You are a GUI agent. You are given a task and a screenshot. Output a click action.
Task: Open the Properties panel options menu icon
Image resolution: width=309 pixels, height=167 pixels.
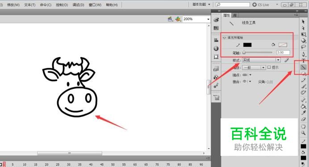pyautogui.click(x=296, y=15)
